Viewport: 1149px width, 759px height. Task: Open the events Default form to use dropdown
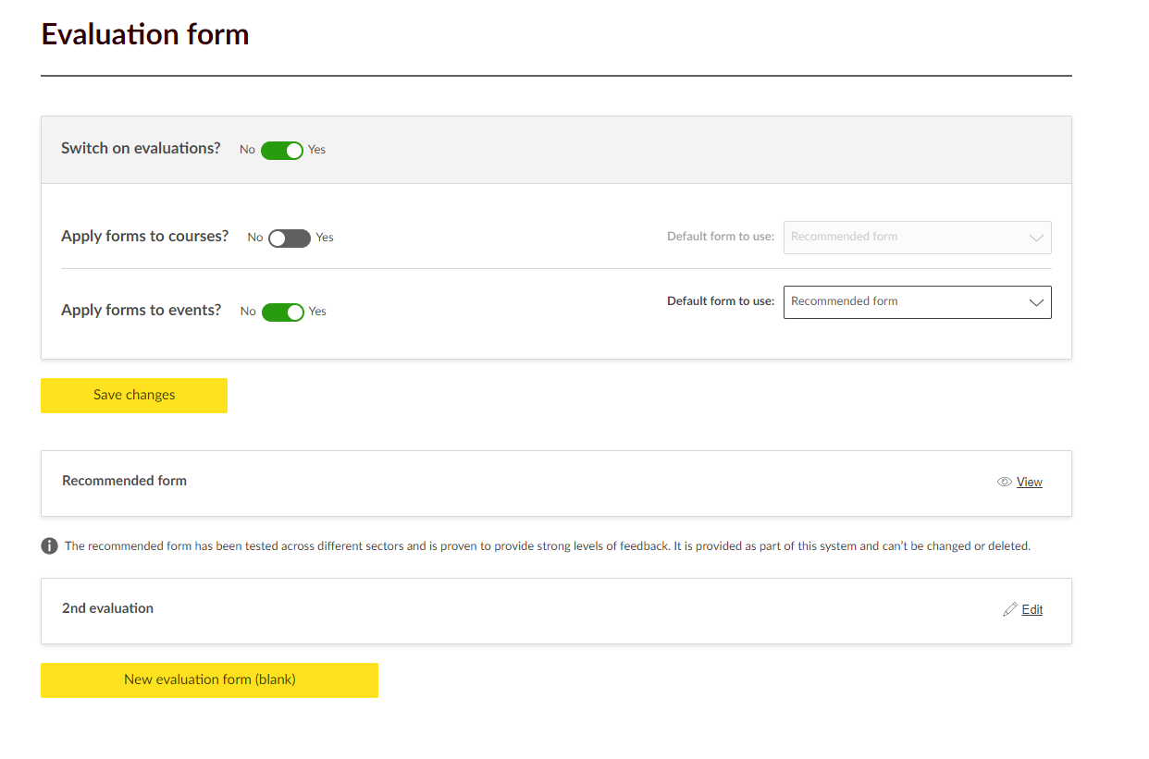click(916, 302)
